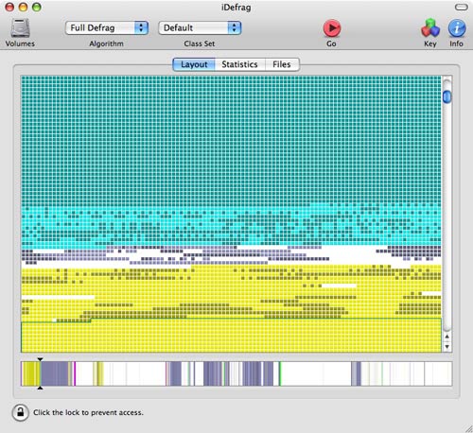This screenshot has height=433, width=473.
Task: Click a white free-space gap in the layout map
Action: [350, 252]
